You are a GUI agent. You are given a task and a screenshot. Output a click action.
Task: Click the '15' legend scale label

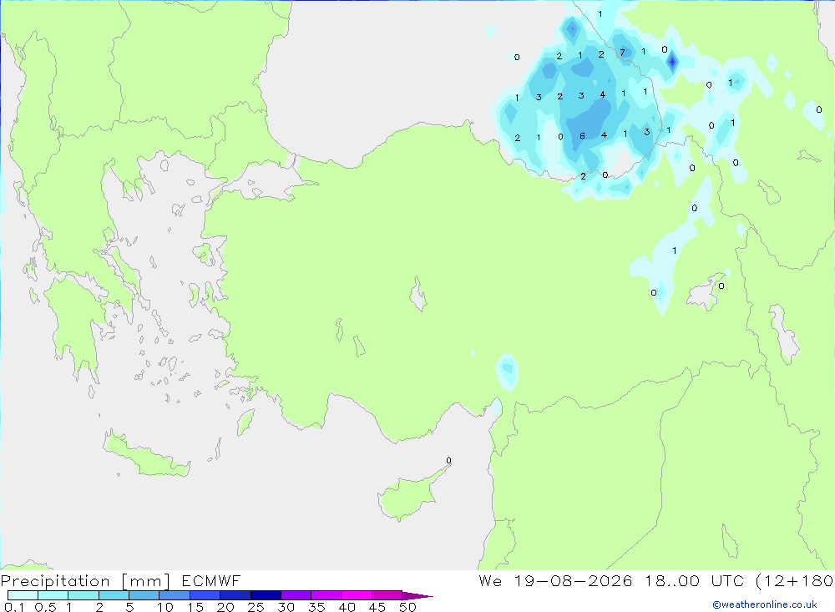(x=195, y=607)
